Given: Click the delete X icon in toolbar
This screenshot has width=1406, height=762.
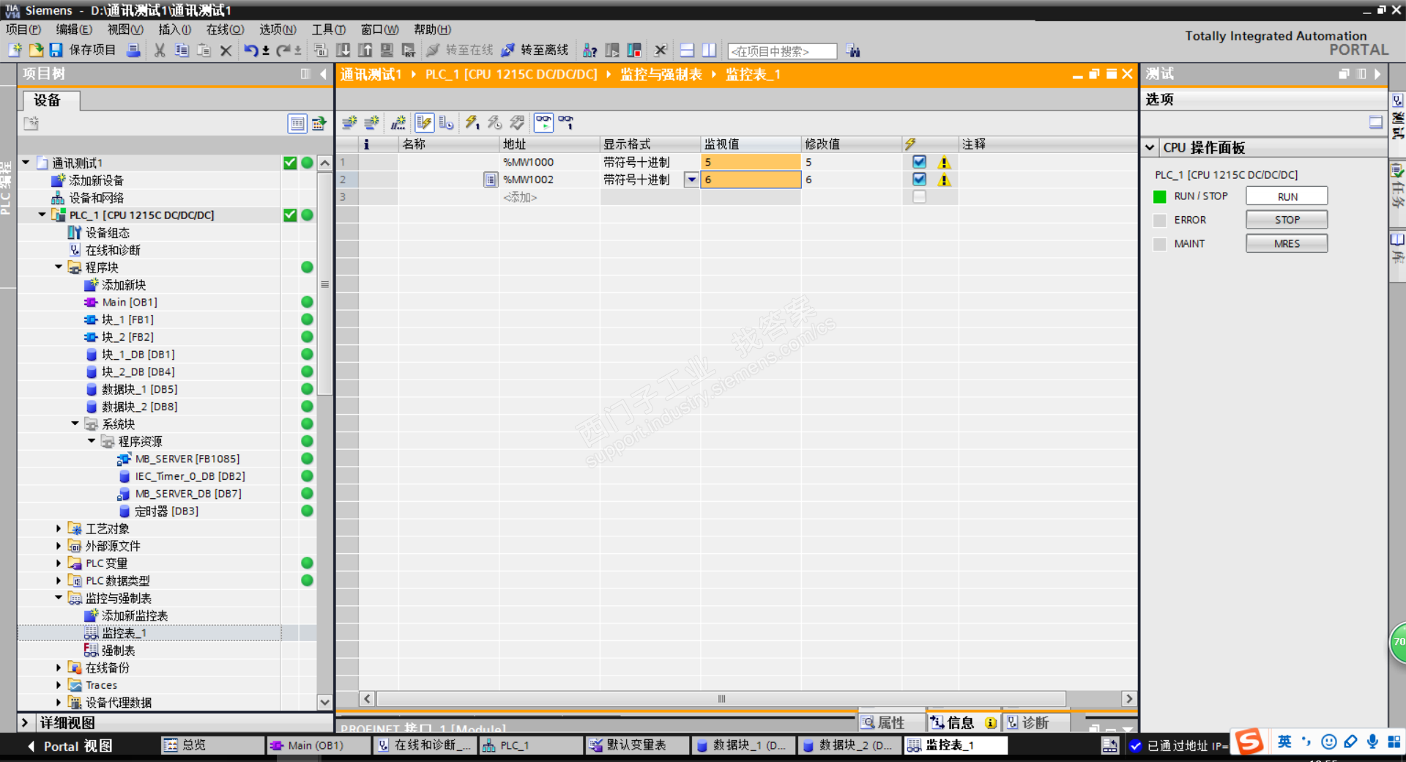Looking at the screenshot, I should 226,50.
